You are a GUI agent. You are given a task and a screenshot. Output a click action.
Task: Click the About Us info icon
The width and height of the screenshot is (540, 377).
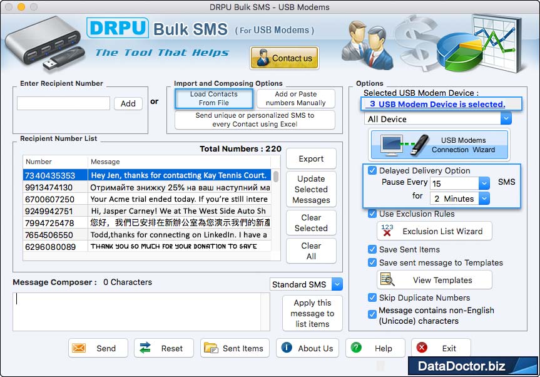pos(287,348)
